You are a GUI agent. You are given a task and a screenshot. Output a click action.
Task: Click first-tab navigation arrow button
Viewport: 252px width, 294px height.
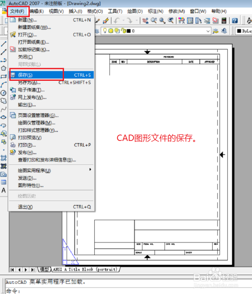(x=12, y=270)
